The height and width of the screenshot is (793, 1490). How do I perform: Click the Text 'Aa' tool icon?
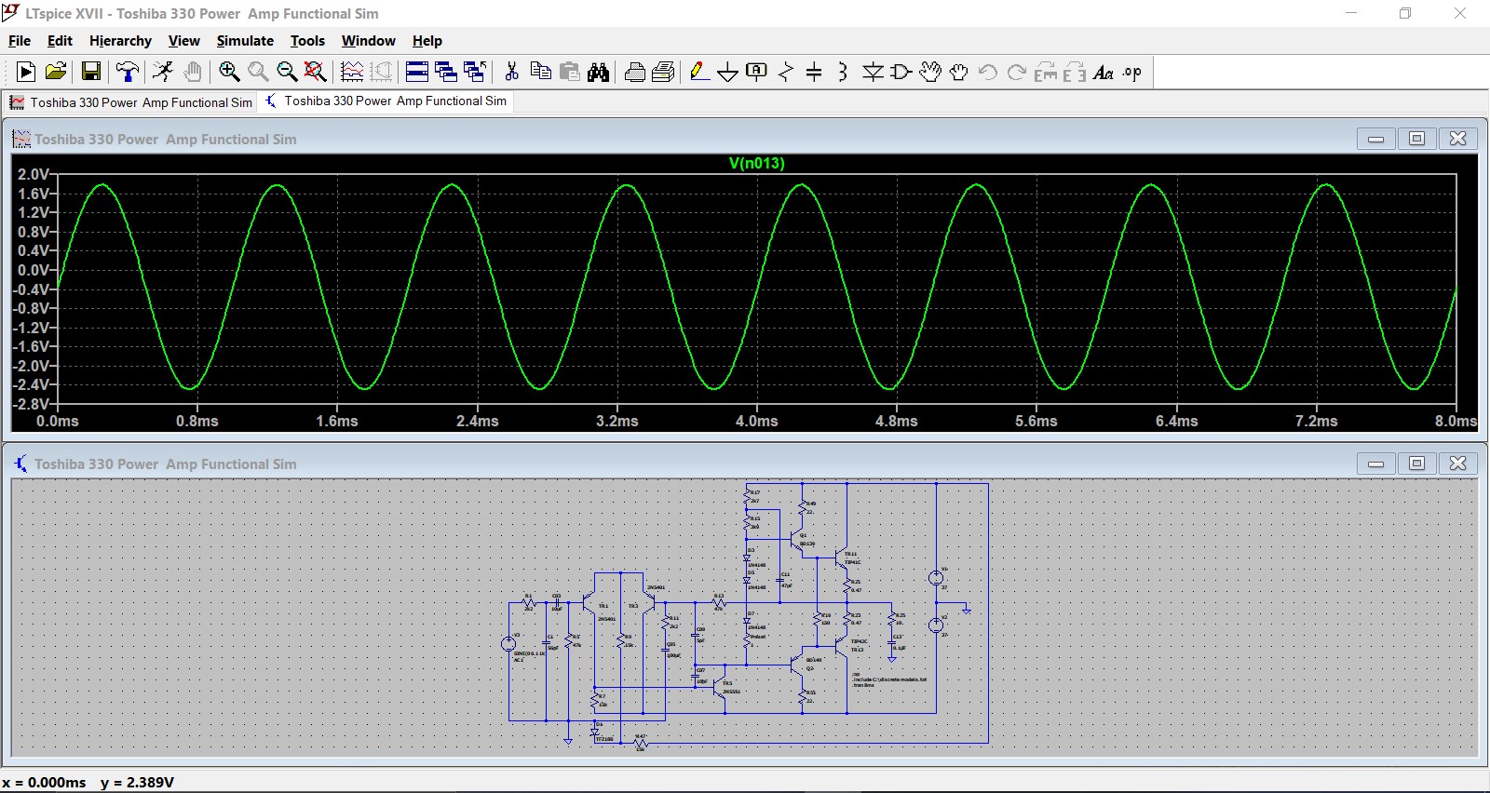click(1103, 72)
